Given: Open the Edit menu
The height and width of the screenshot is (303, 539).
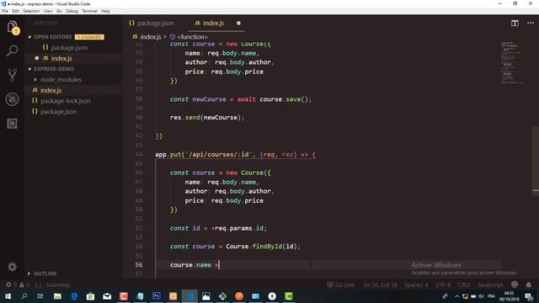Looking at the screenshot, I should (x=15, y=11).
